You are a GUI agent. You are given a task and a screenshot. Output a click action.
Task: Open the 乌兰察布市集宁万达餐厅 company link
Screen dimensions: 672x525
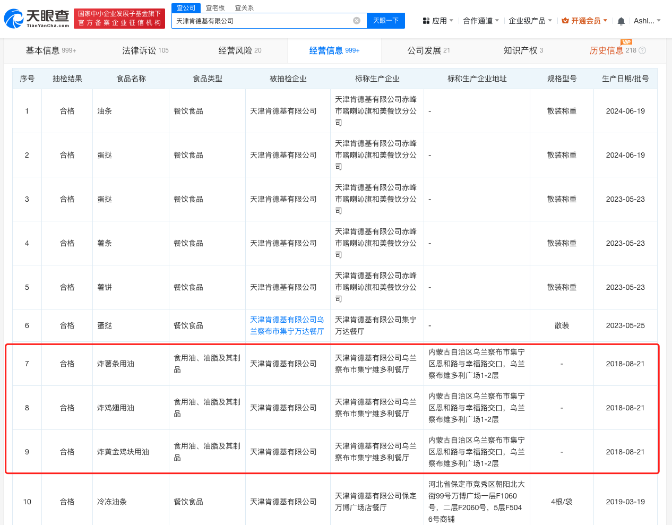[x=287, y=325]
